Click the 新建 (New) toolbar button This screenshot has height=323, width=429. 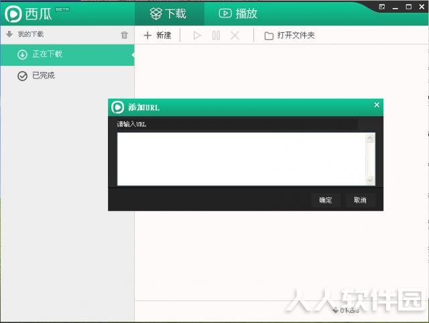pos(158,35)
